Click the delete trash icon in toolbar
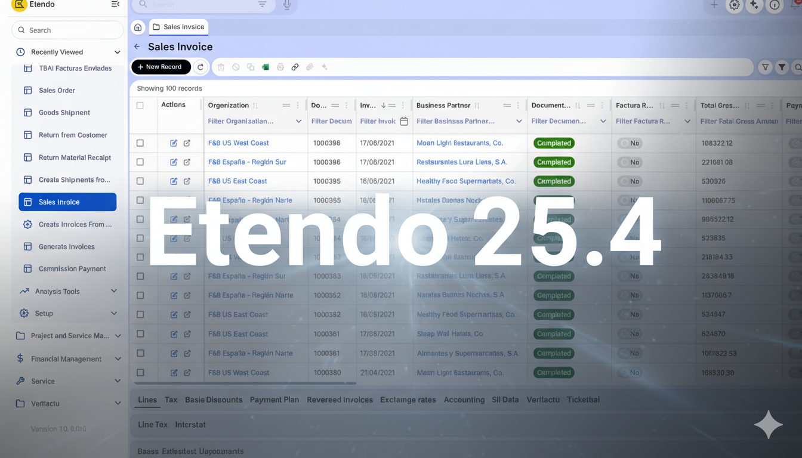This screenshot has height=458, width=802. tap(221, 67)
